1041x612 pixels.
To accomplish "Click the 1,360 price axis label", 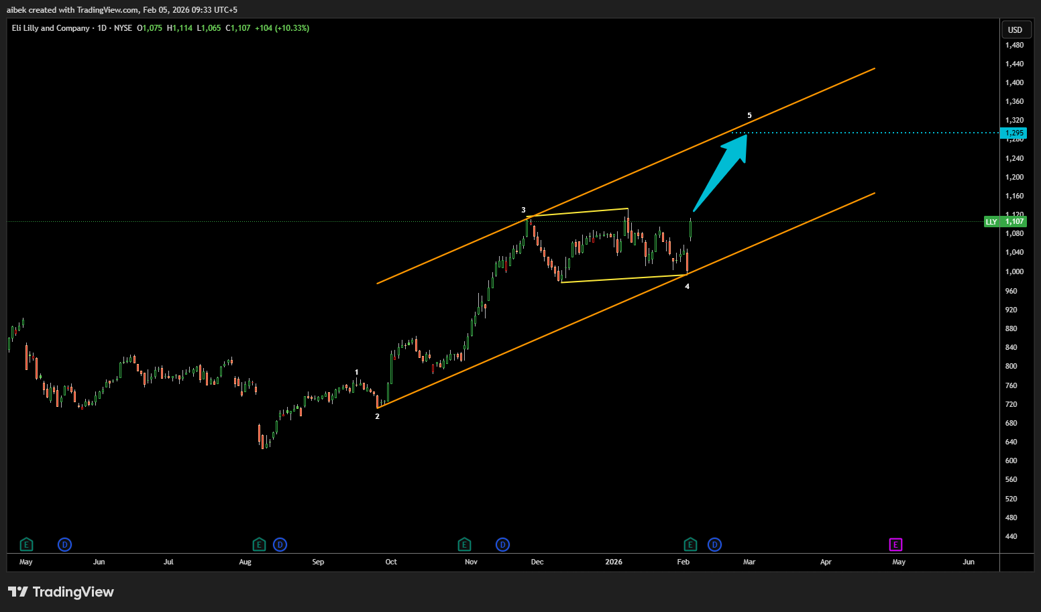I will click(x=1014, y=102).
